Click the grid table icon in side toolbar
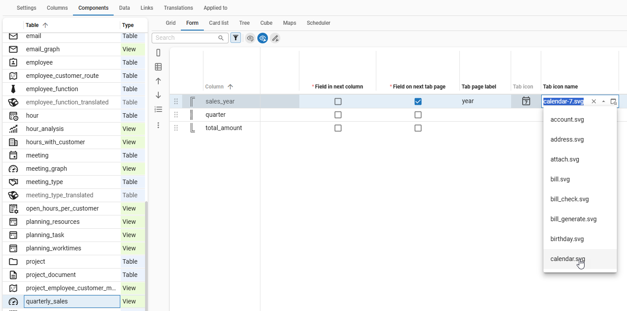The height and width of the screenshot is (311, 627). pos(158,67)
